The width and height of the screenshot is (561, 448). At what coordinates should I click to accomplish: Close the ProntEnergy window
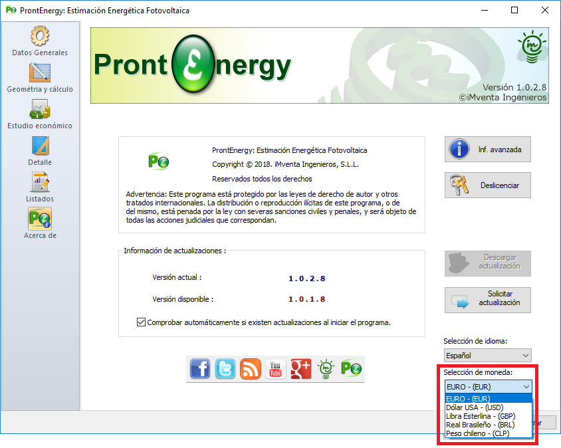pos(545,10)
